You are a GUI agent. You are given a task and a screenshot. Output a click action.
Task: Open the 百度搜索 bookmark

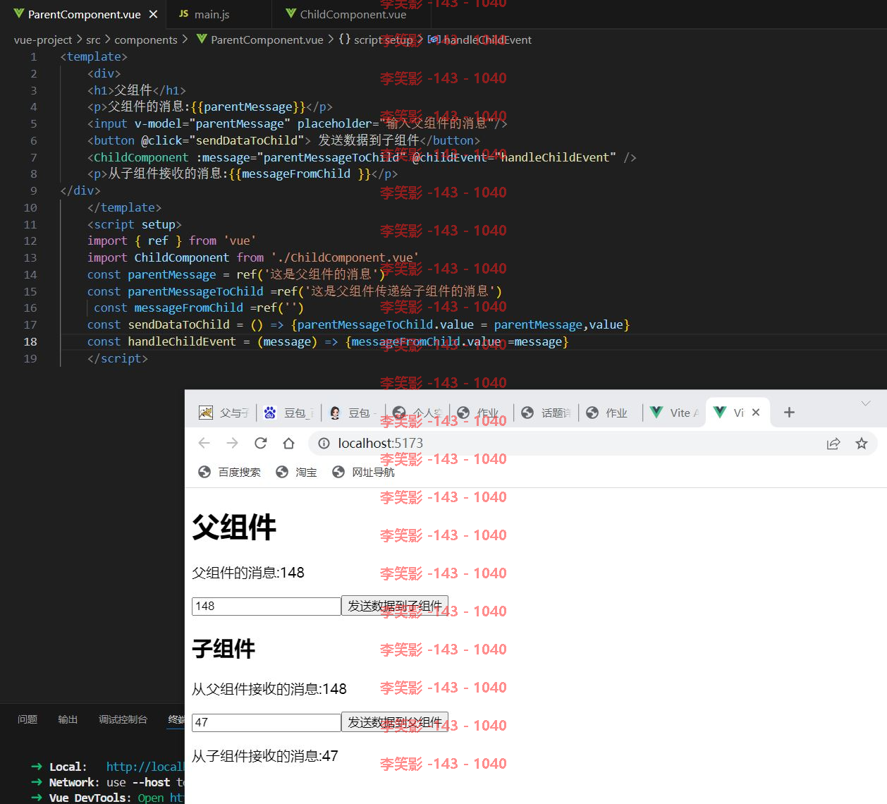[230, 472]
